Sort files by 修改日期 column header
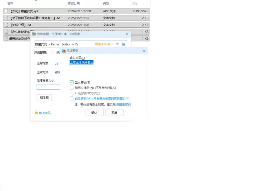 [74, 3]
